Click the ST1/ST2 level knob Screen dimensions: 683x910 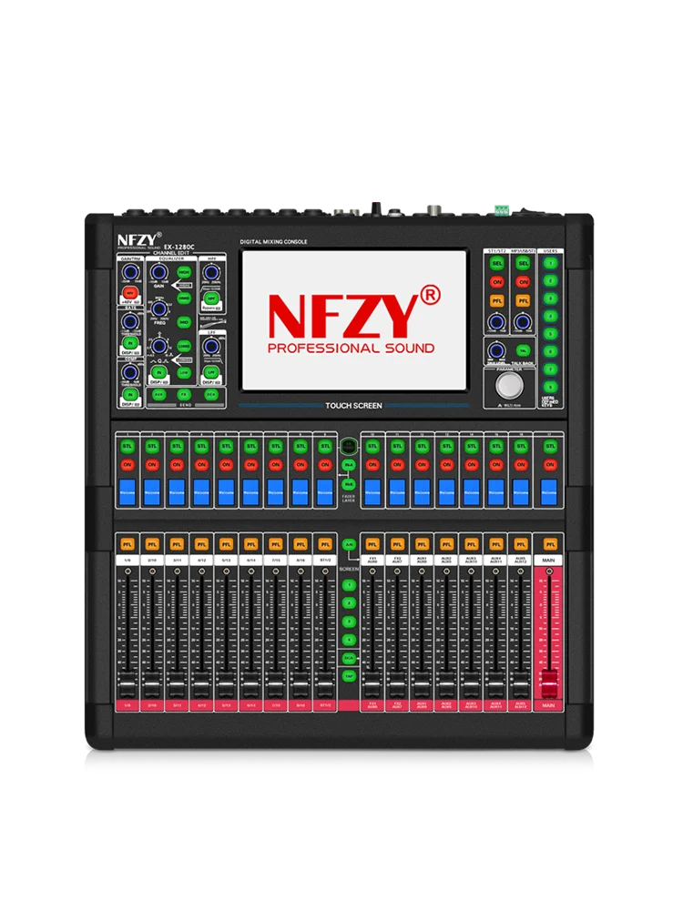point(496,321)
